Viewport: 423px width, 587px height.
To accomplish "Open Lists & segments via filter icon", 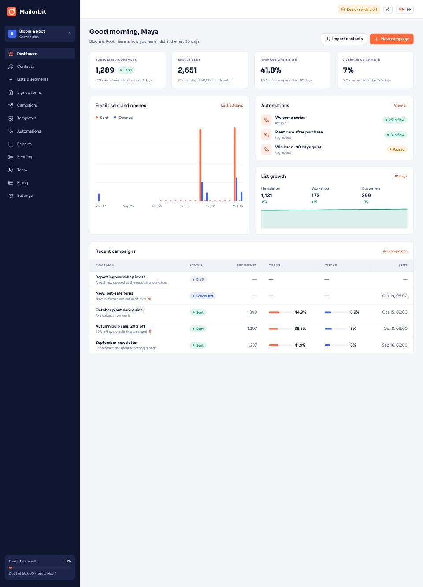I will tap(11, 79).
